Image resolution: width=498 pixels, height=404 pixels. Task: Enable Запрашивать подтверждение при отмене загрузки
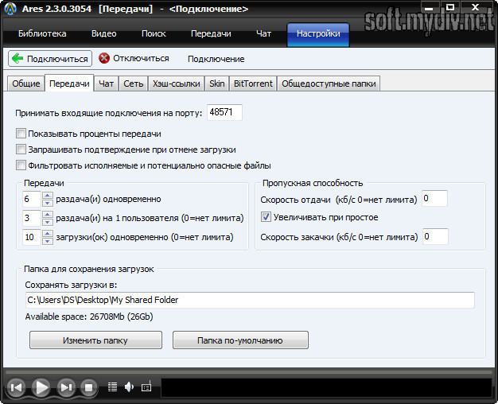tap(21, 150)
